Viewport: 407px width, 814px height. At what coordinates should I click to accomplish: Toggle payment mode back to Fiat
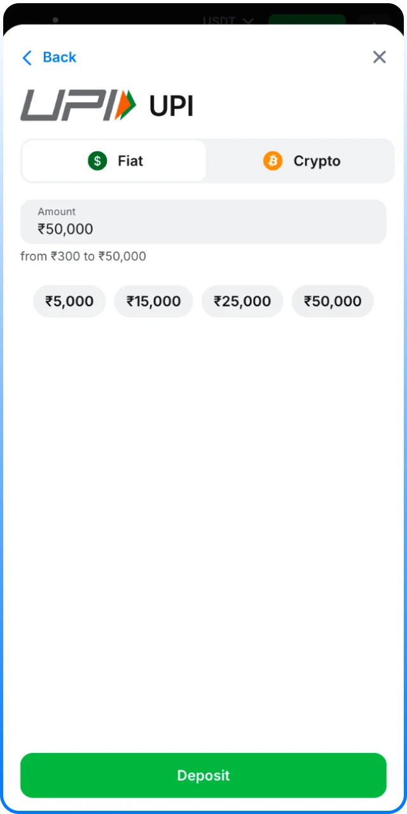[x=114, y=161]
